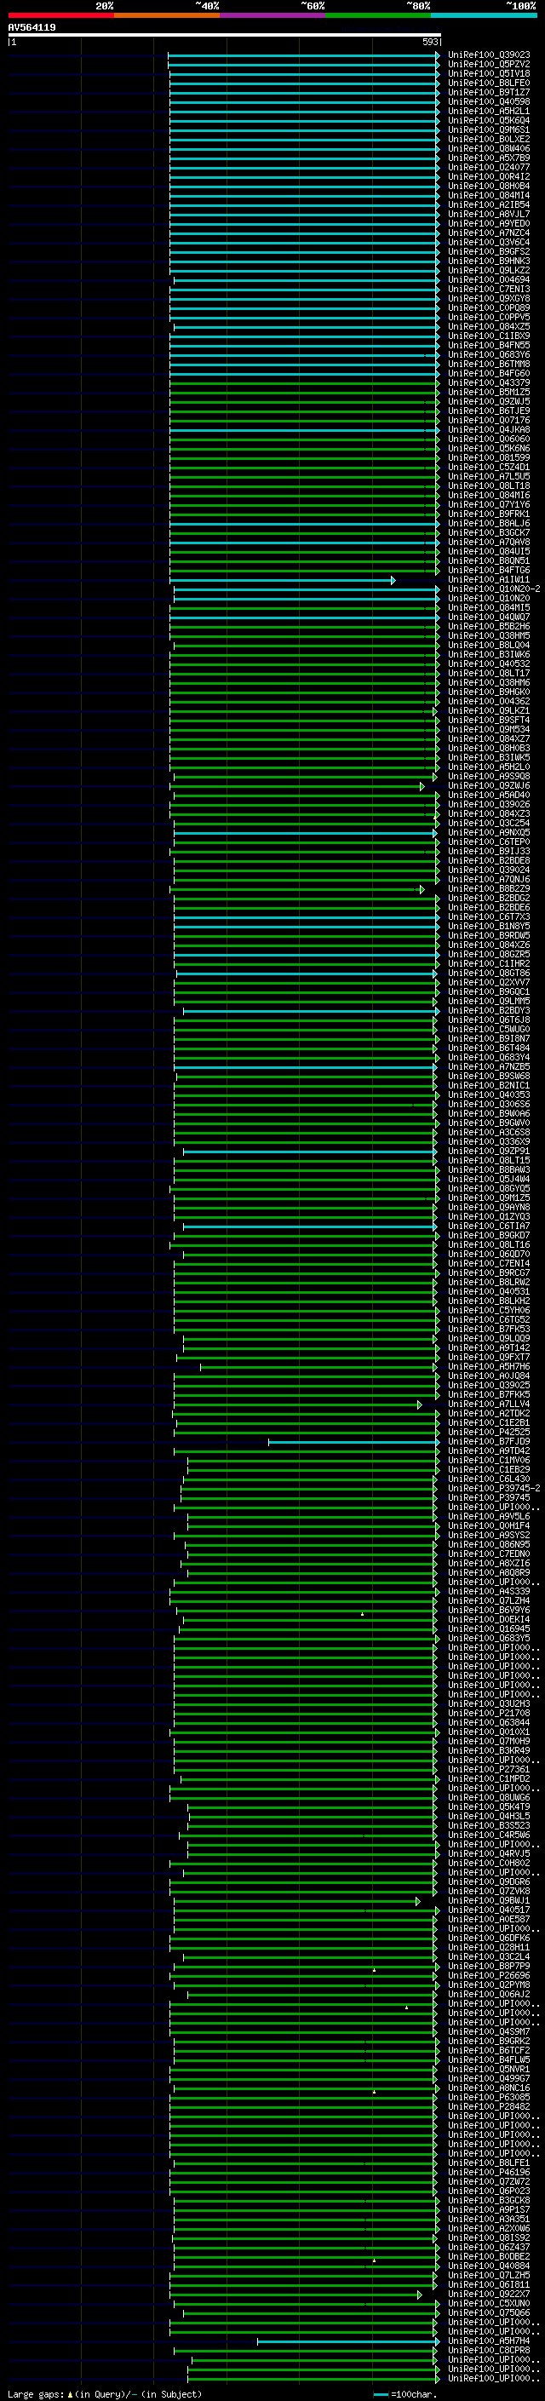Image resolution: width=545 pixels, height=2401 pixels.
Task: Click the UniRef100_B9HGK0 label
Action: click(x=489, y=692)
